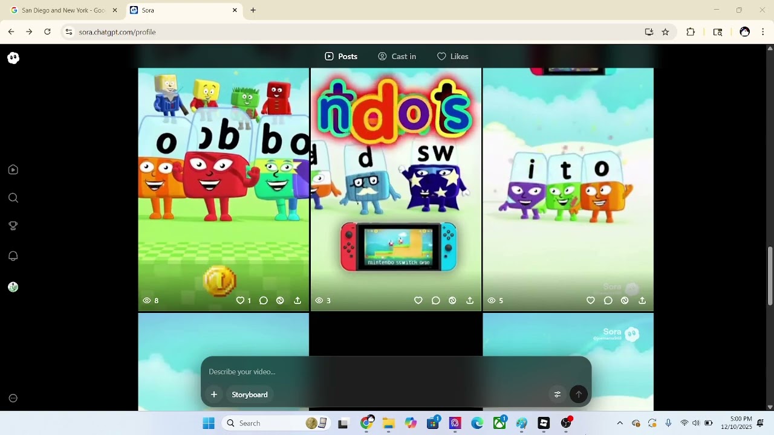Open the video feed icon in sidebar
The image size is (774, 435).
coord(13,170)
